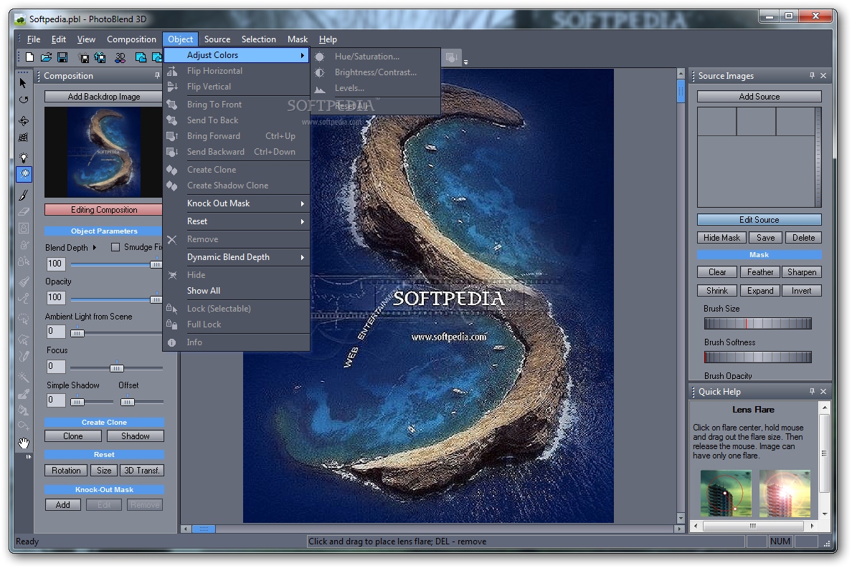The width and height of the screenshot is (852, 568).
Task: Click the Edit Source button
Action: (x=759, y=220)
